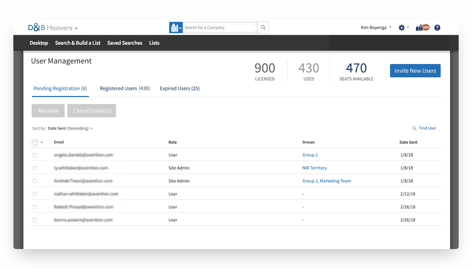Check nathan.whittaker@avention.com row checkbox

[35, 194]
